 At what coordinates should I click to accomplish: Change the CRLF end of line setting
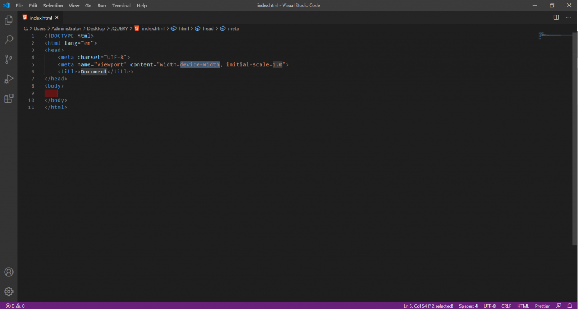pos(506,306)
